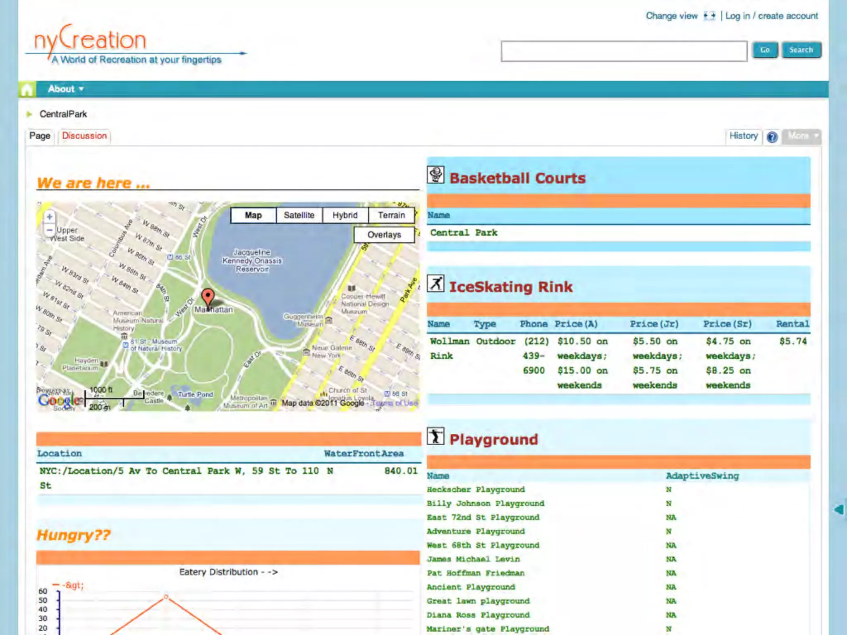Open the About dropdown menu

click(65, 89)
